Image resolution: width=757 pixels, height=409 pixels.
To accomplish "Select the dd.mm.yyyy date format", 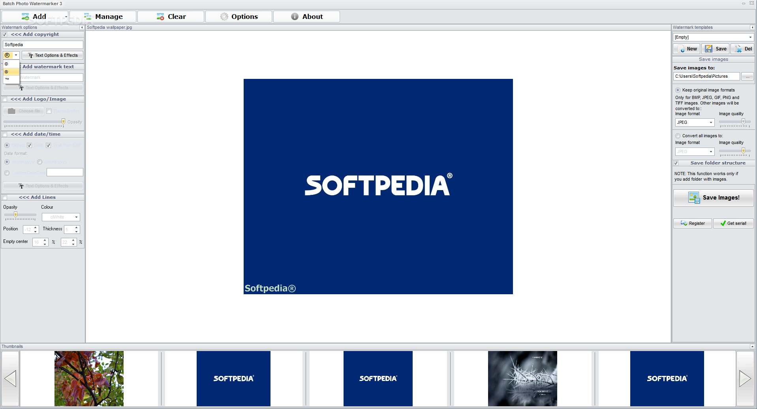I will (7, 162).
